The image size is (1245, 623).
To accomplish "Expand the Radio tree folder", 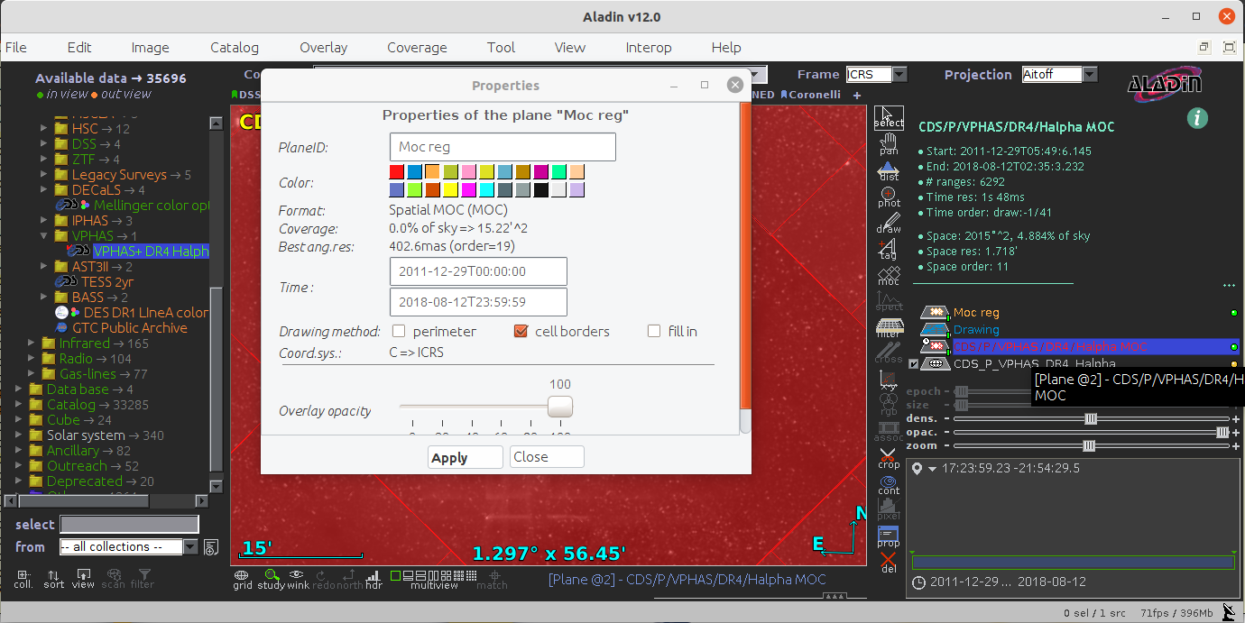I will click(32, 359).
